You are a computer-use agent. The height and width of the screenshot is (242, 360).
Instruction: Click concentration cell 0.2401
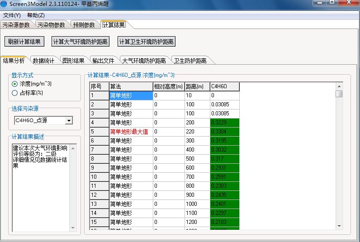pos(225,204)
